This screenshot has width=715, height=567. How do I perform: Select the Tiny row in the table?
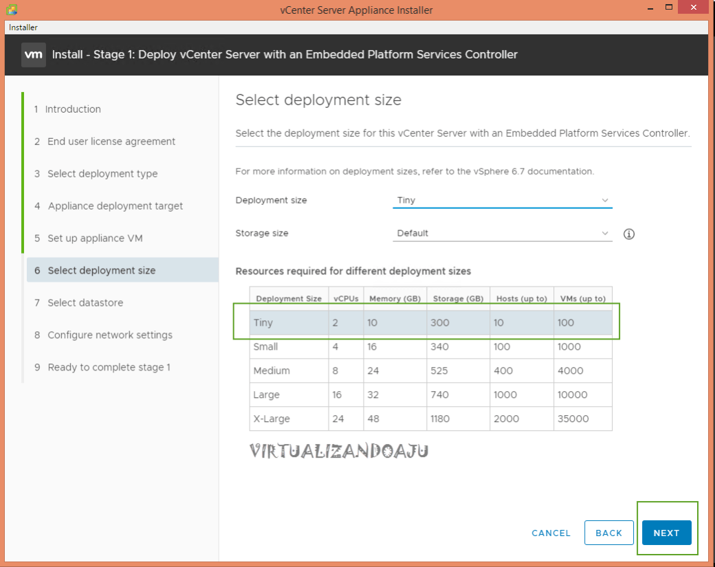[430, 322]
